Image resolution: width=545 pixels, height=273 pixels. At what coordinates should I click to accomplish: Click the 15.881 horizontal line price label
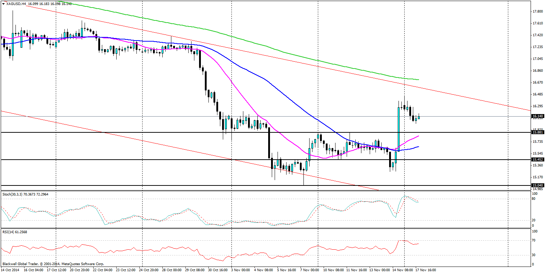(537, 132)
